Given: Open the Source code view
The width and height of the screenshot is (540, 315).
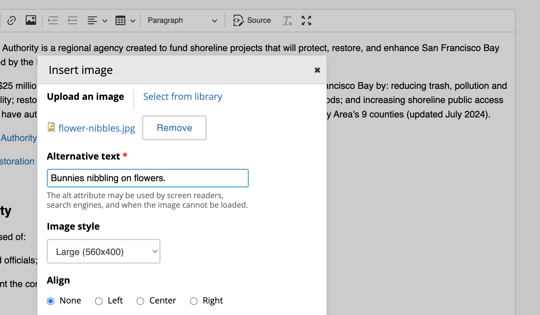Looking at the screenshot, I should (252, 20).
